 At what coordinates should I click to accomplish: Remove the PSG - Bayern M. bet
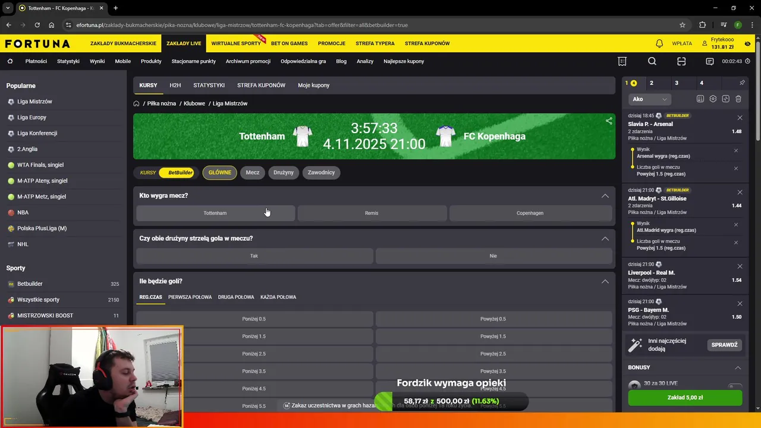pyautogui.click(x=740, y=304)
